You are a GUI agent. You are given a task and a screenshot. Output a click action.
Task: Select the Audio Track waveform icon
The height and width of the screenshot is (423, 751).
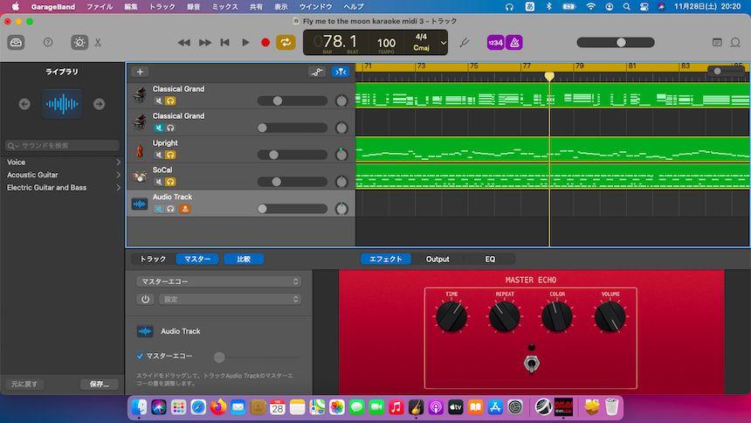click(x=140, y=204)
